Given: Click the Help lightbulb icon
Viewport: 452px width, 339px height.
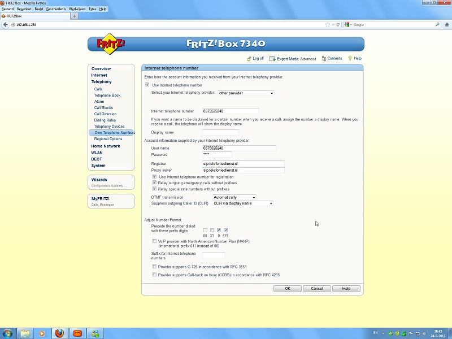Looking at the screenshot, I should [x=350, y=59].
